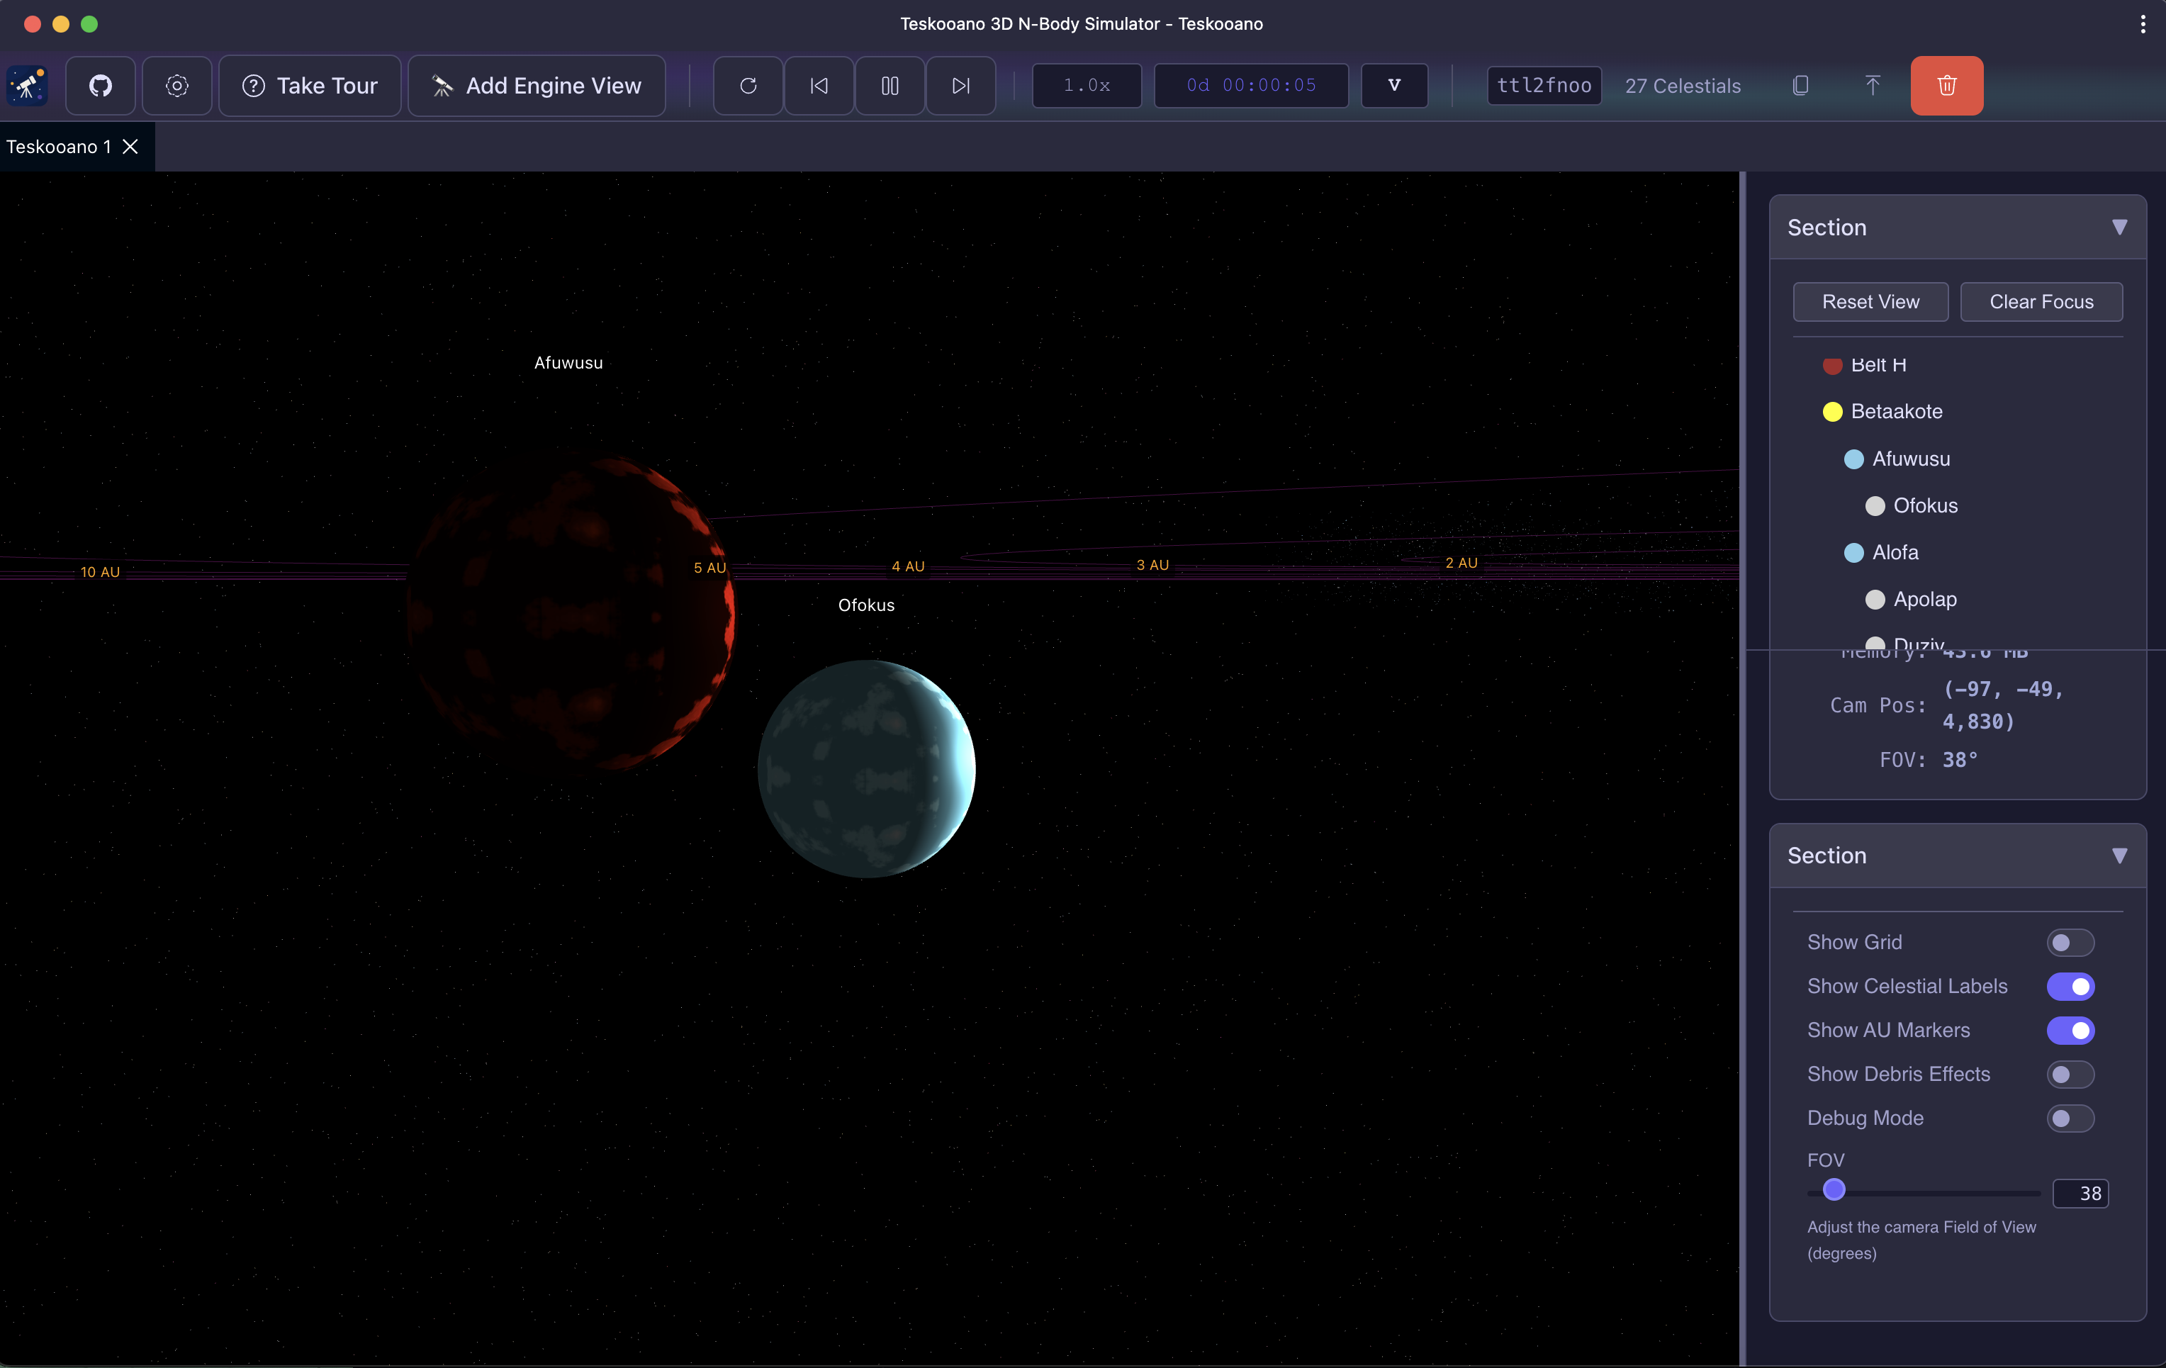Viewport: 2166px width, 1368px height.
Task: Click the red Afuwusu planet in the viewport
Action: [571, 613]
